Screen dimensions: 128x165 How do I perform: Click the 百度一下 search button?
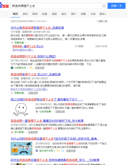(x=116, y=6)
